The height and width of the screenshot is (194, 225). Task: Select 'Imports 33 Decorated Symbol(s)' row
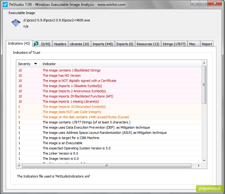(109, 107)
